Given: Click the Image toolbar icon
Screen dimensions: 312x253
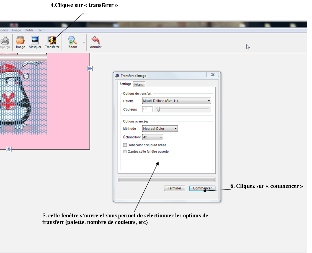Looking at the screenshot, I should coord(20,41).
